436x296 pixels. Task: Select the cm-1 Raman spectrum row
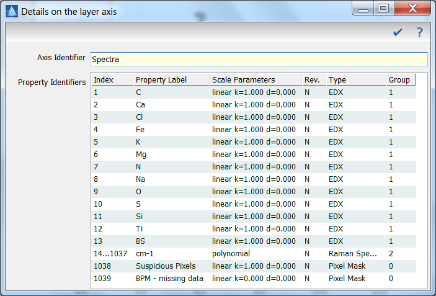coord(145,254)
